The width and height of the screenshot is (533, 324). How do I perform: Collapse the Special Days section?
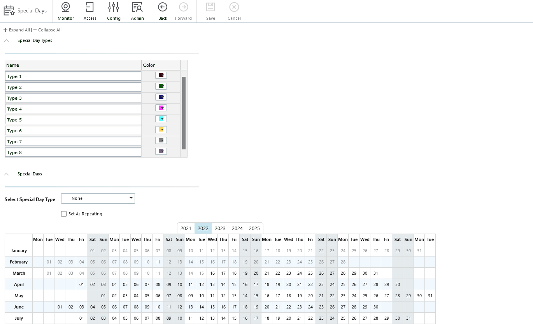coord(6,174)
